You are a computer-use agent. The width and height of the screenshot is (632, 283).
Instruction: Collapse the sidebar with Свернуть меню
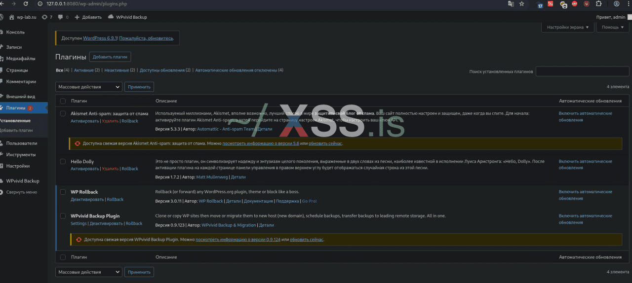pyautogui.click(x=21, y=192)
